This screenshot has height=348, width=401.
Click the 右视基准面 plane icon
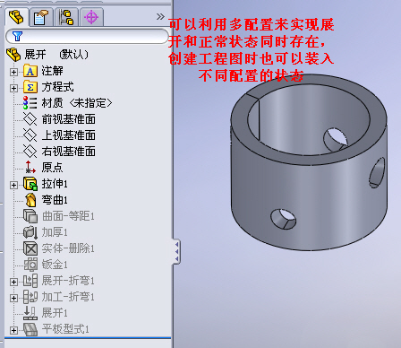tap(30, 152)
